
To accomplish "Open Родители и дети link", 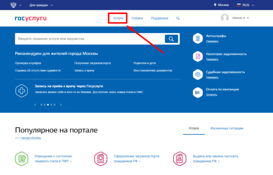I will point(145,63).
